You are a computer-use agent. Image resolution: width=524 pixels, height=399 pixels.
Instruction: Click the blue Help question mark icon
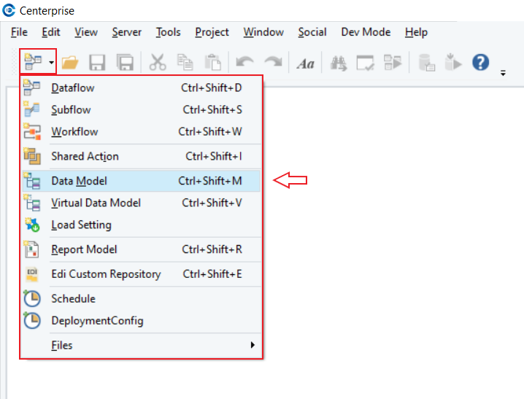480,63
